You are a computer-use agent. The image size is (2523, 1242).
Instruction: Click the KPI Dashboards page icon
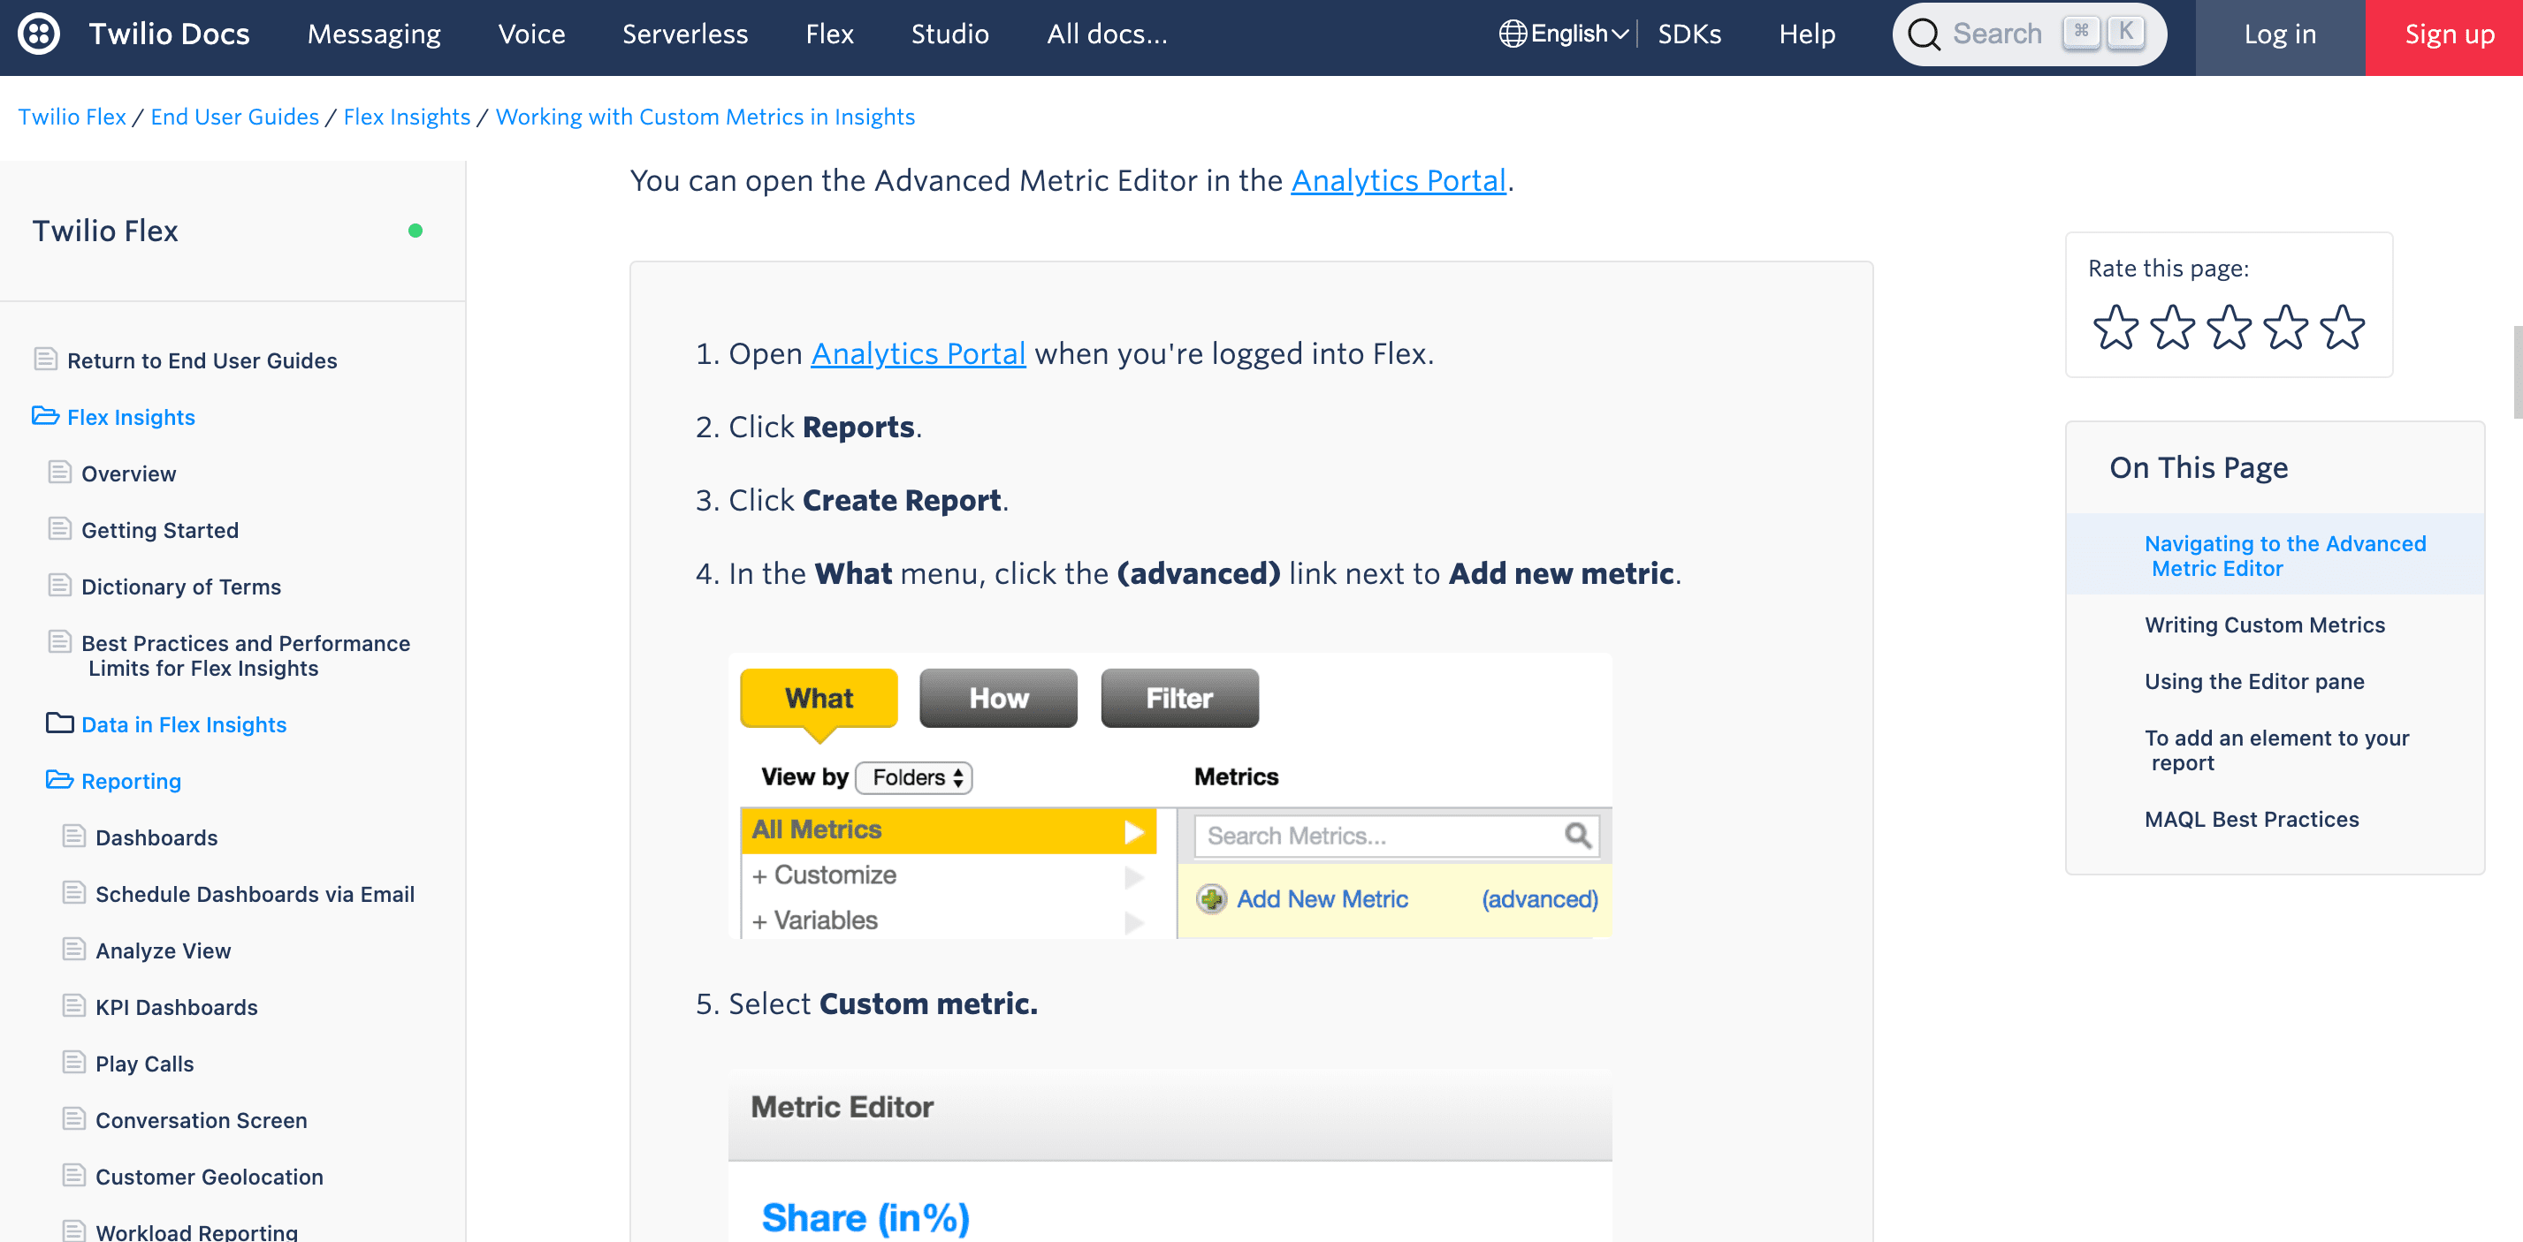coord(73,1006)
